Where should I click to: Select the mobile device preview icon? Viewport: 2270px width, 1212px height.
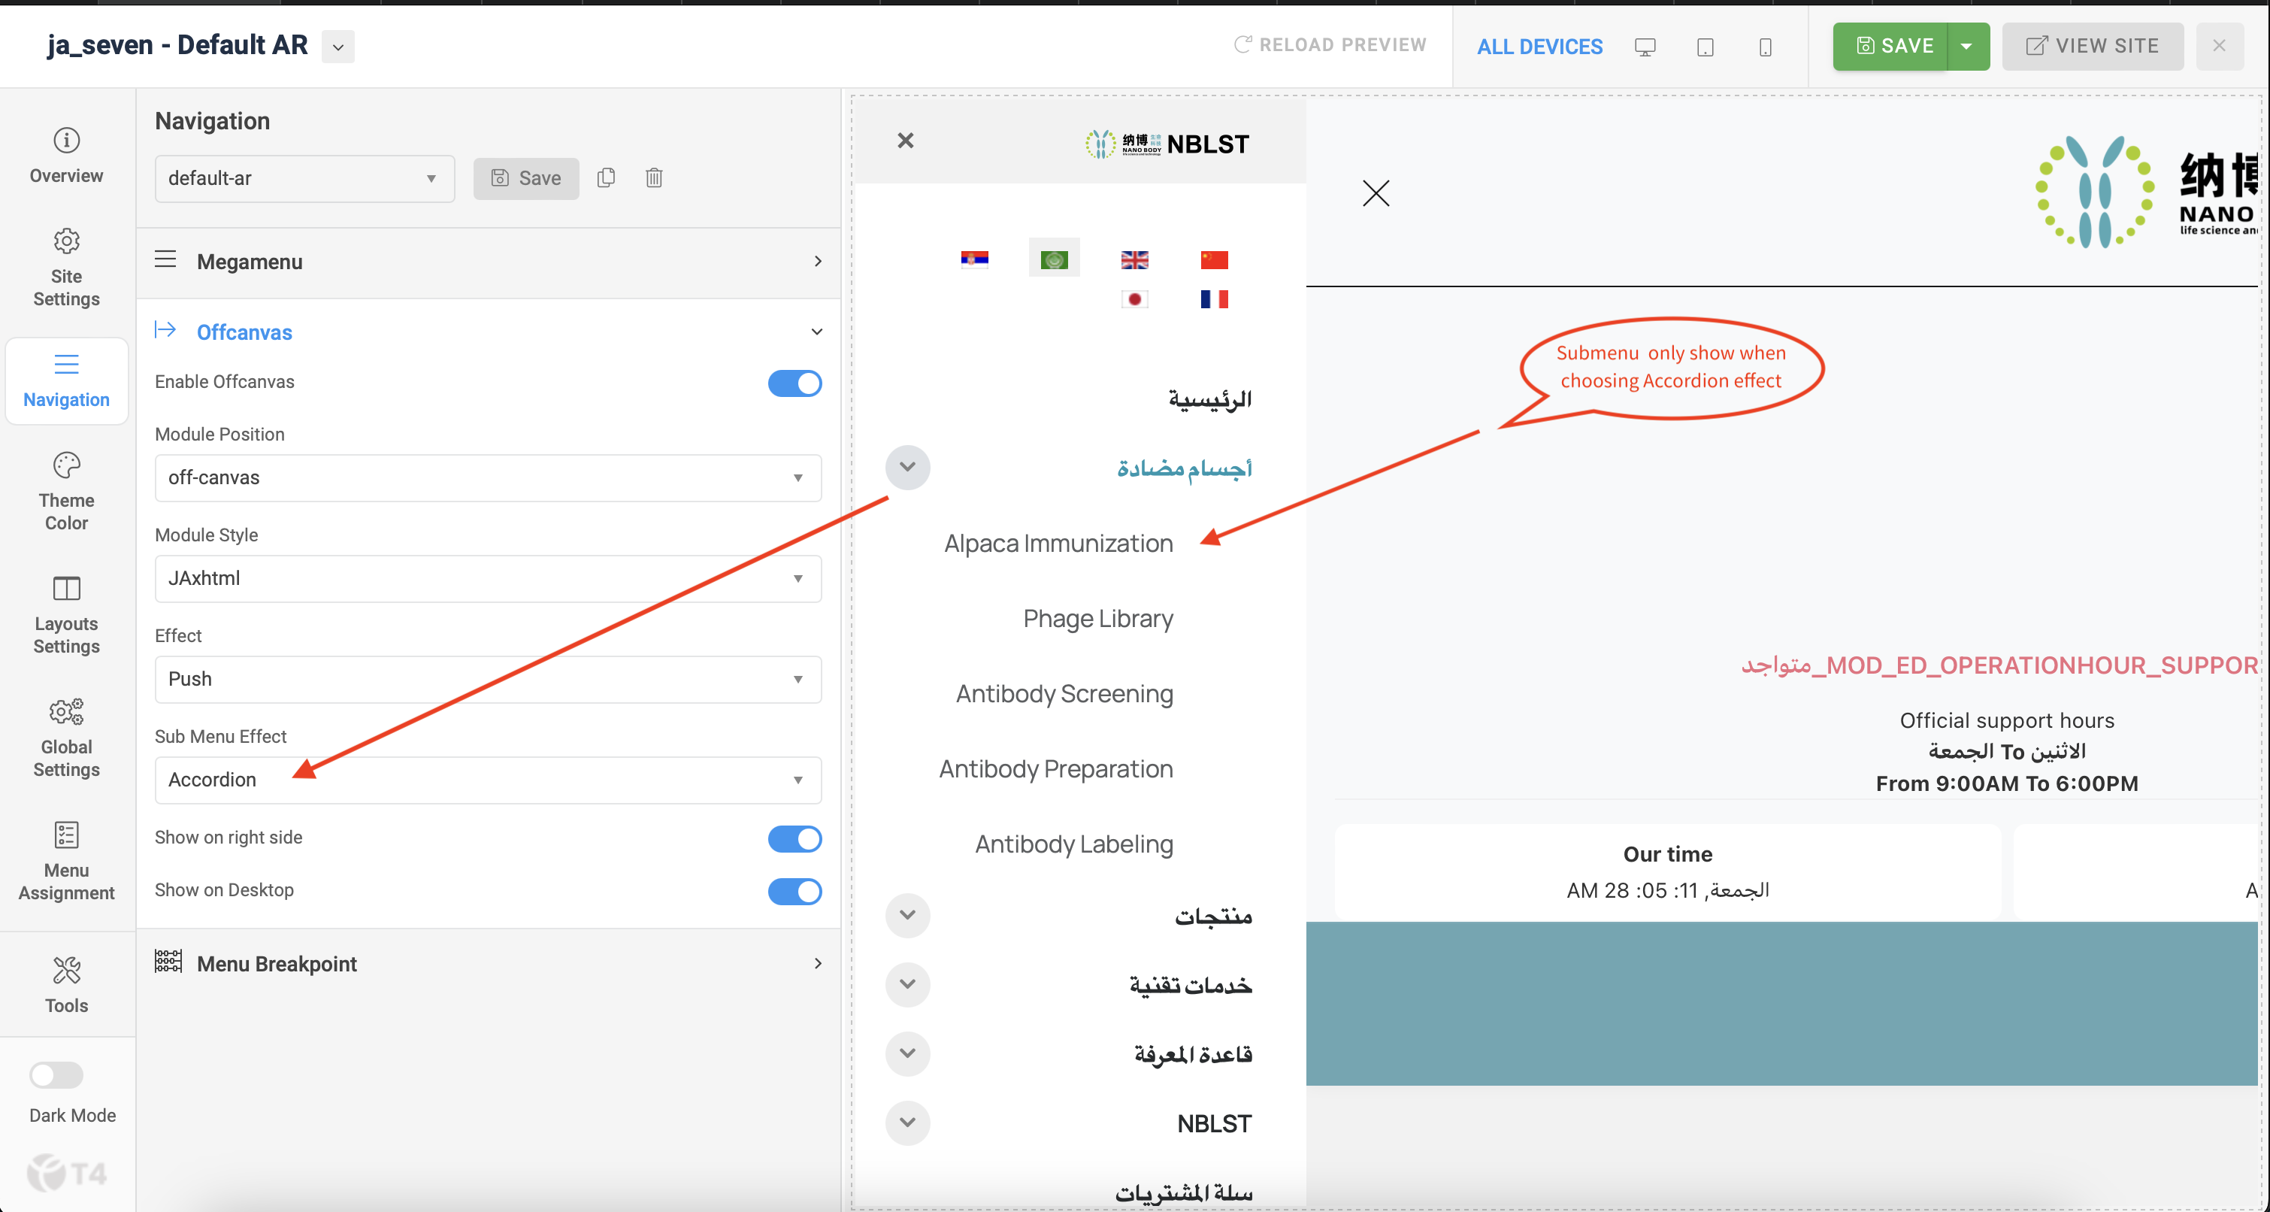[x=1765, y=47]
